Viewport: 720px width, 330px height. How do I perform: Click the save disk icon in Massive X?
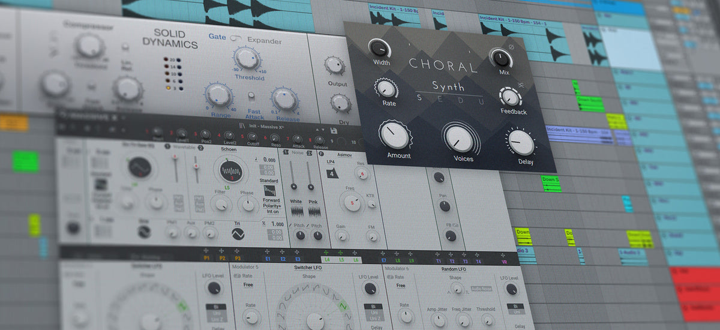point(334,130)
